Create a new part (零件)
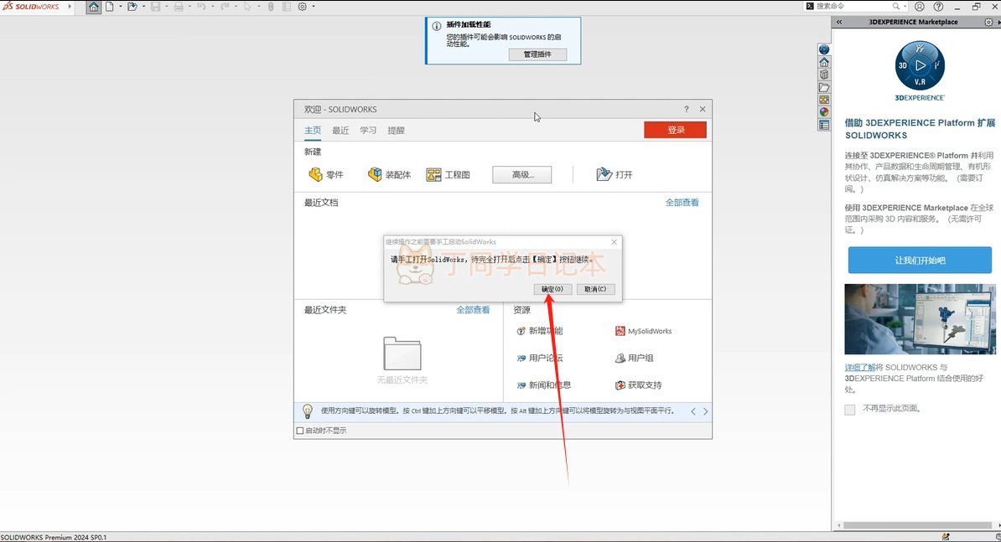 326,175
